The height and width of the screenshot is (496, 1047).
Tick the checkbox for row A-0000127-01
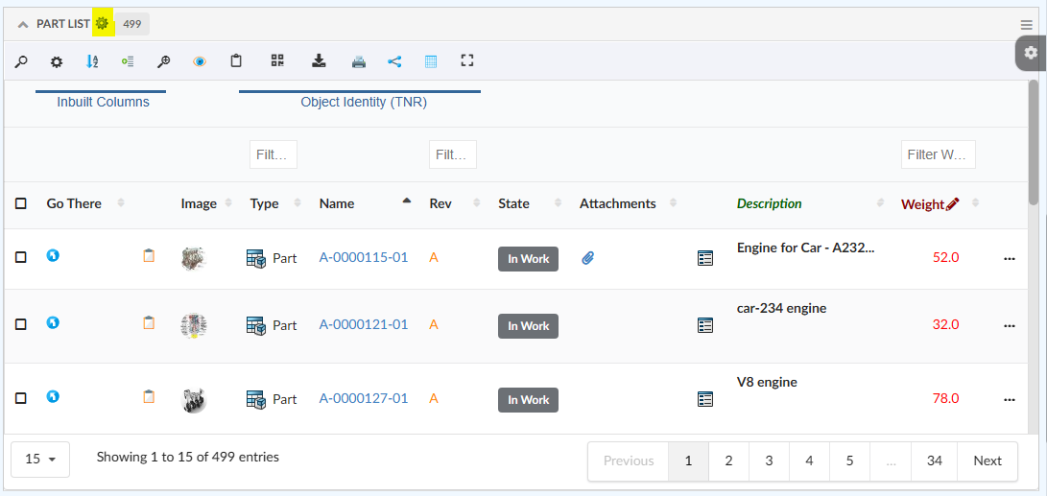(x=21, y=398)
